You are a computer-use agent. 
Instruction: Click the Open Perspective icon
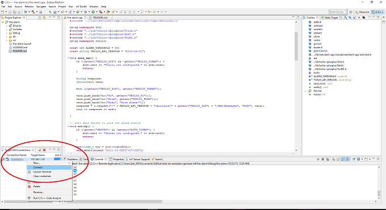(x=351, y=12)
